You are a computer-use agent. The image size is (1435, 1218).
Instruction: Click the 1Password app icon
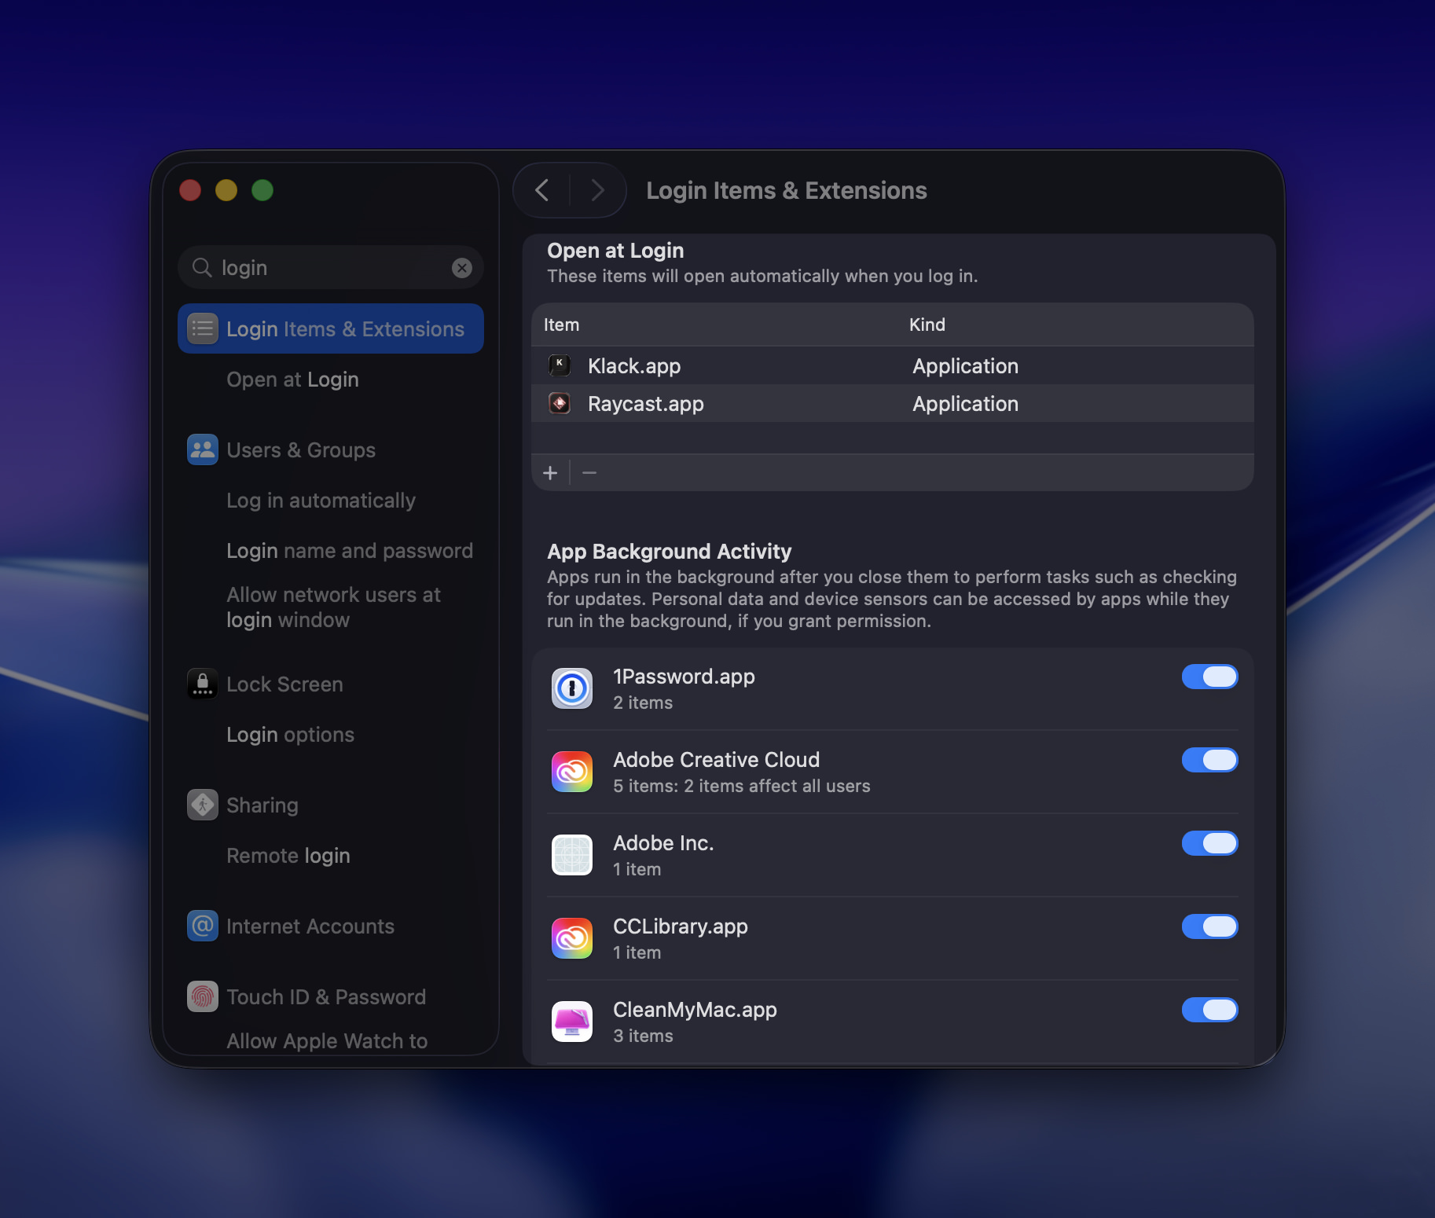(x=572, y=688)
